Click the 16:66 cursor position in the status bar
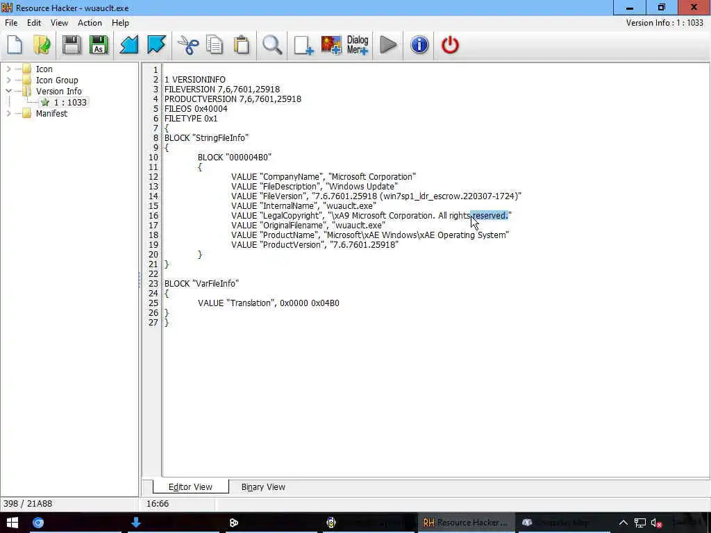Viewport: 711px width, 533px height. tap(158, 504)
